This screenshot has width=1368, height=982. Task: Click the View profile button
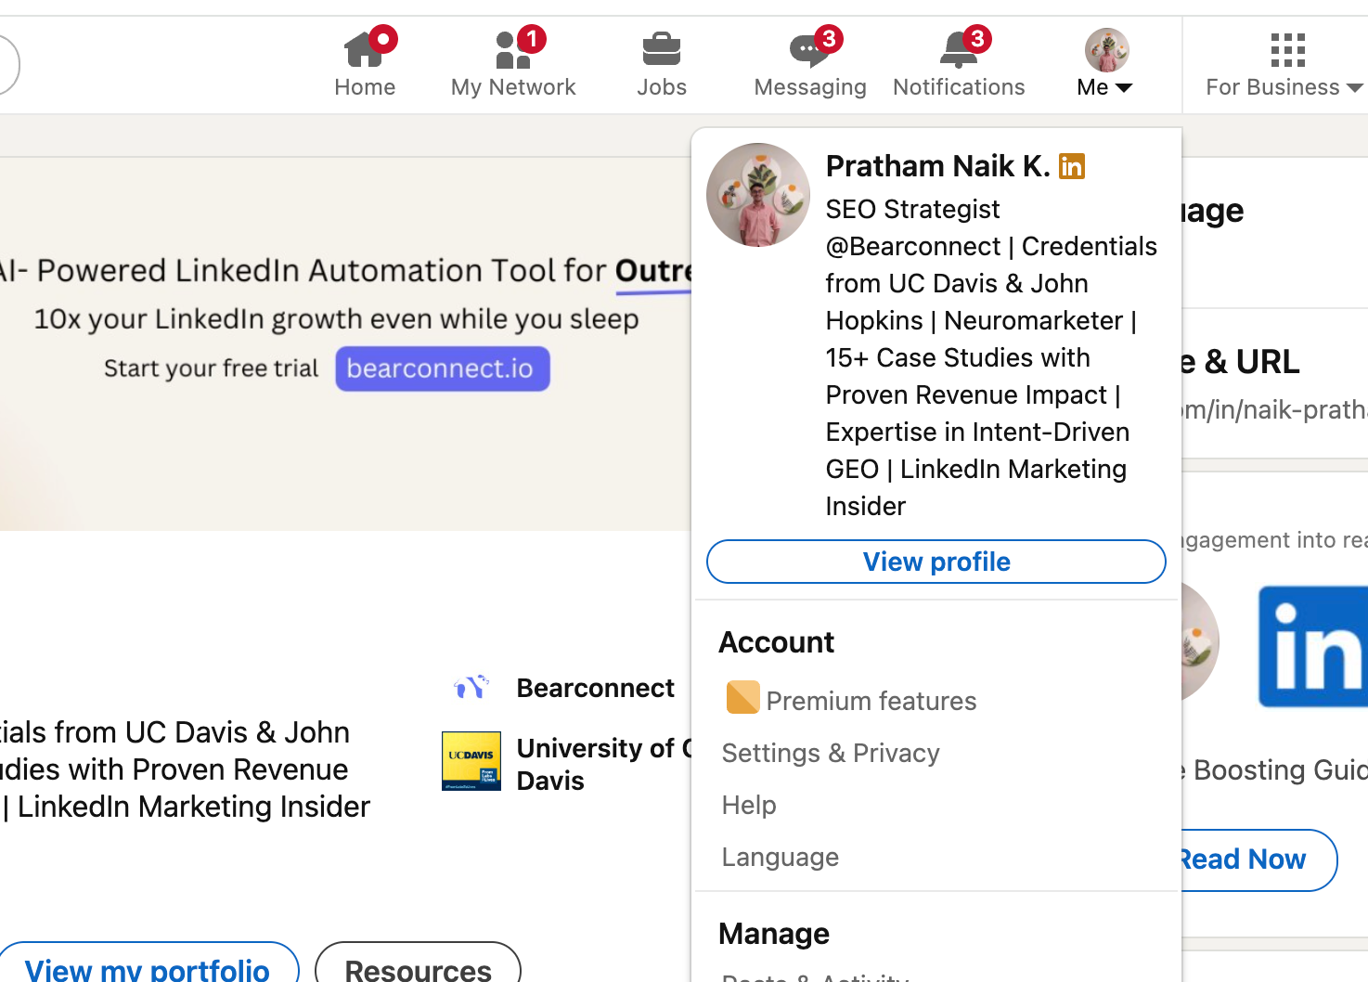(x=936, y=562)
